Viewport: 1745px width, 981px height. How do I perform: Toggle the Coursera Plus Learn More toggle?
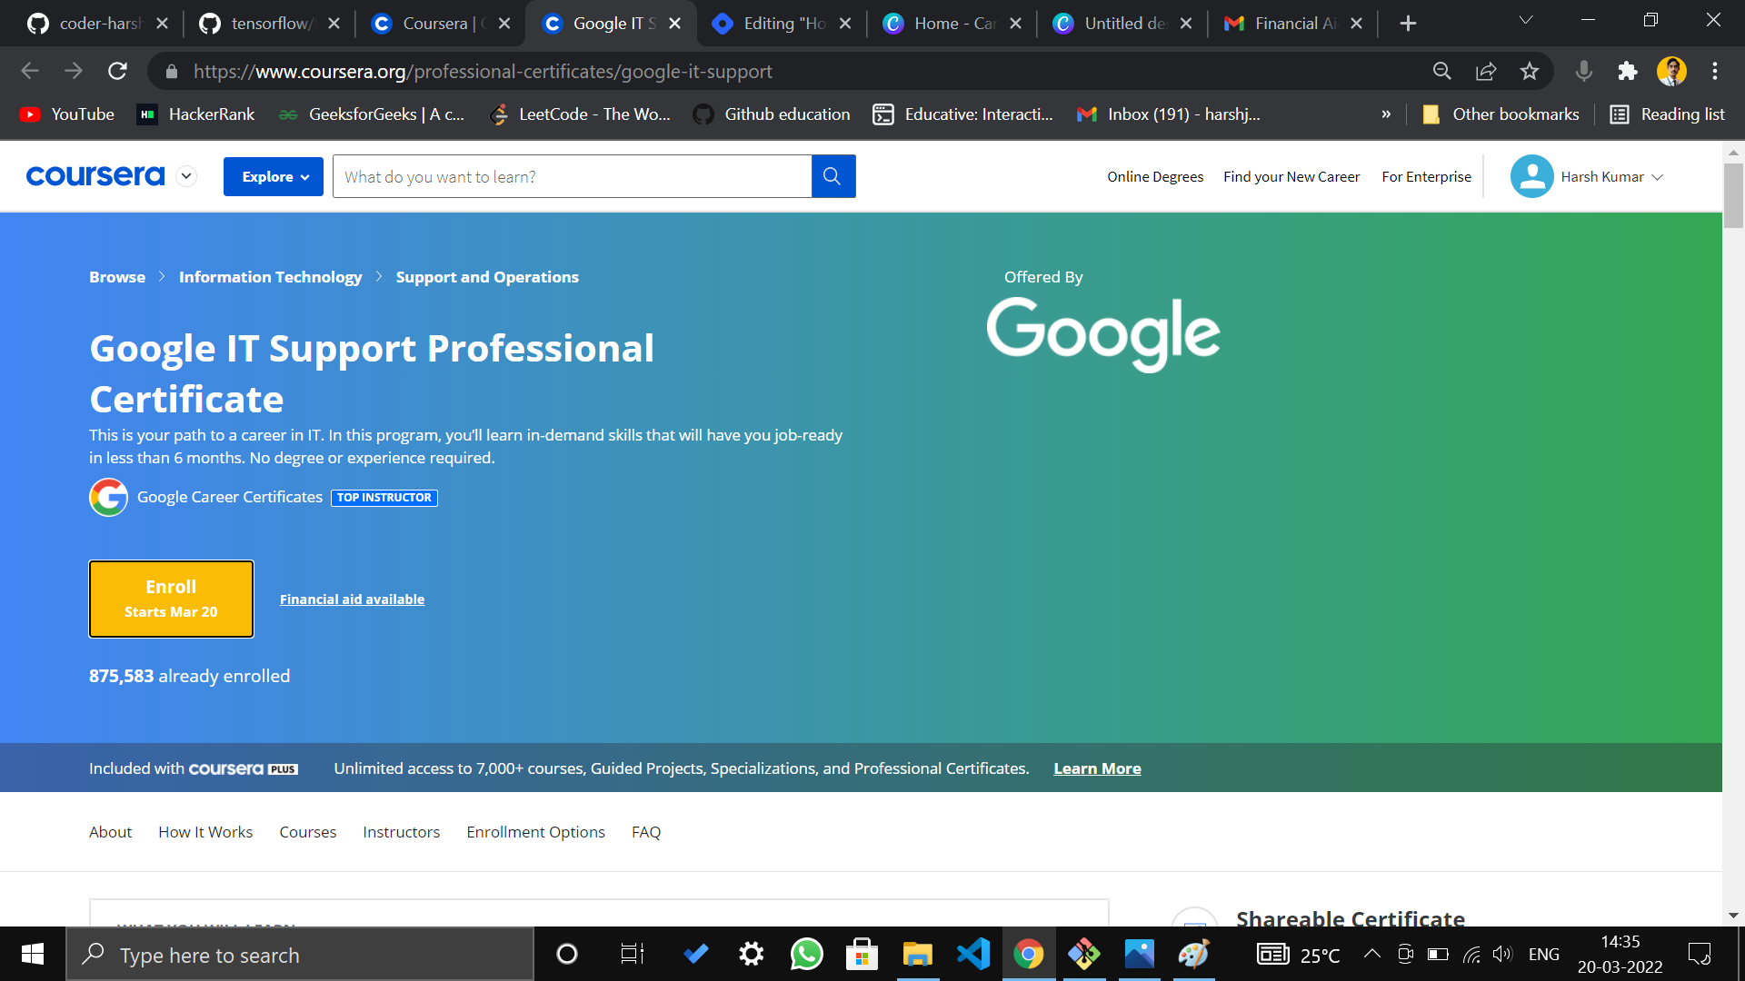coord(1095,768)
